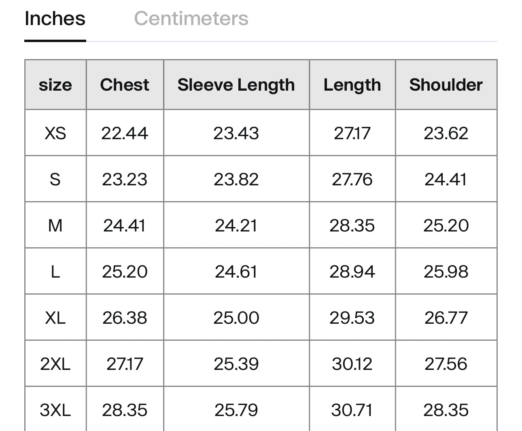Click the Chest column header
The image size is (522, 431).
[x=125, y=85]
